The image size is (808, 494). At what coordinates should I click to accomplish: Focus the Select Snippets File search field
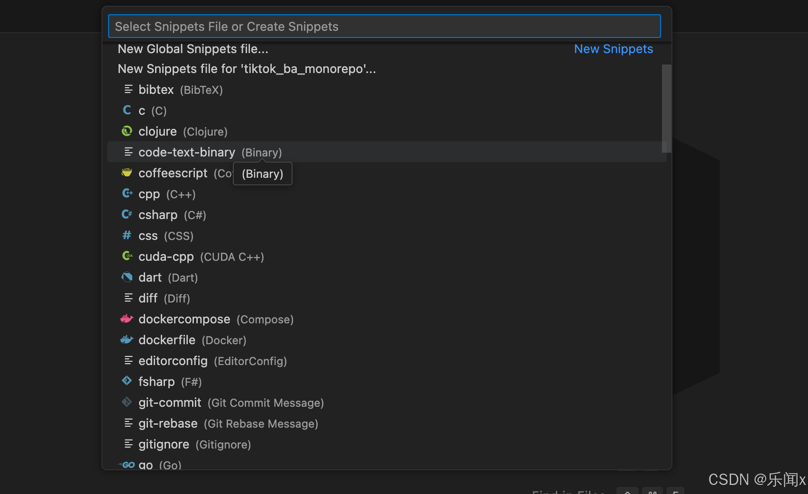[385, 26]
